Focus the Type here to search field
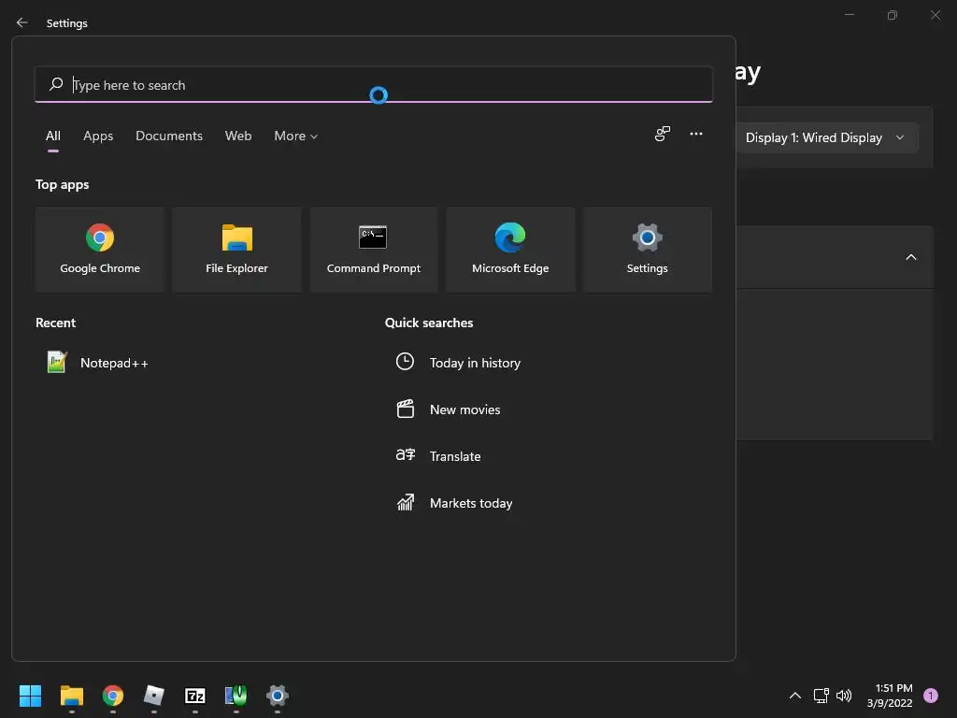This screenshot has height=718, width=957. pyautogui.click(x=374, y=85)
